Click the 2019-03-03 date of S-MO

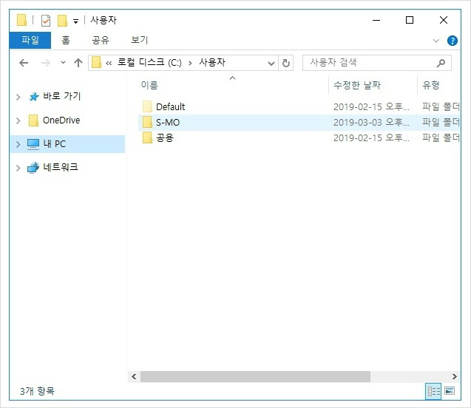371,123
